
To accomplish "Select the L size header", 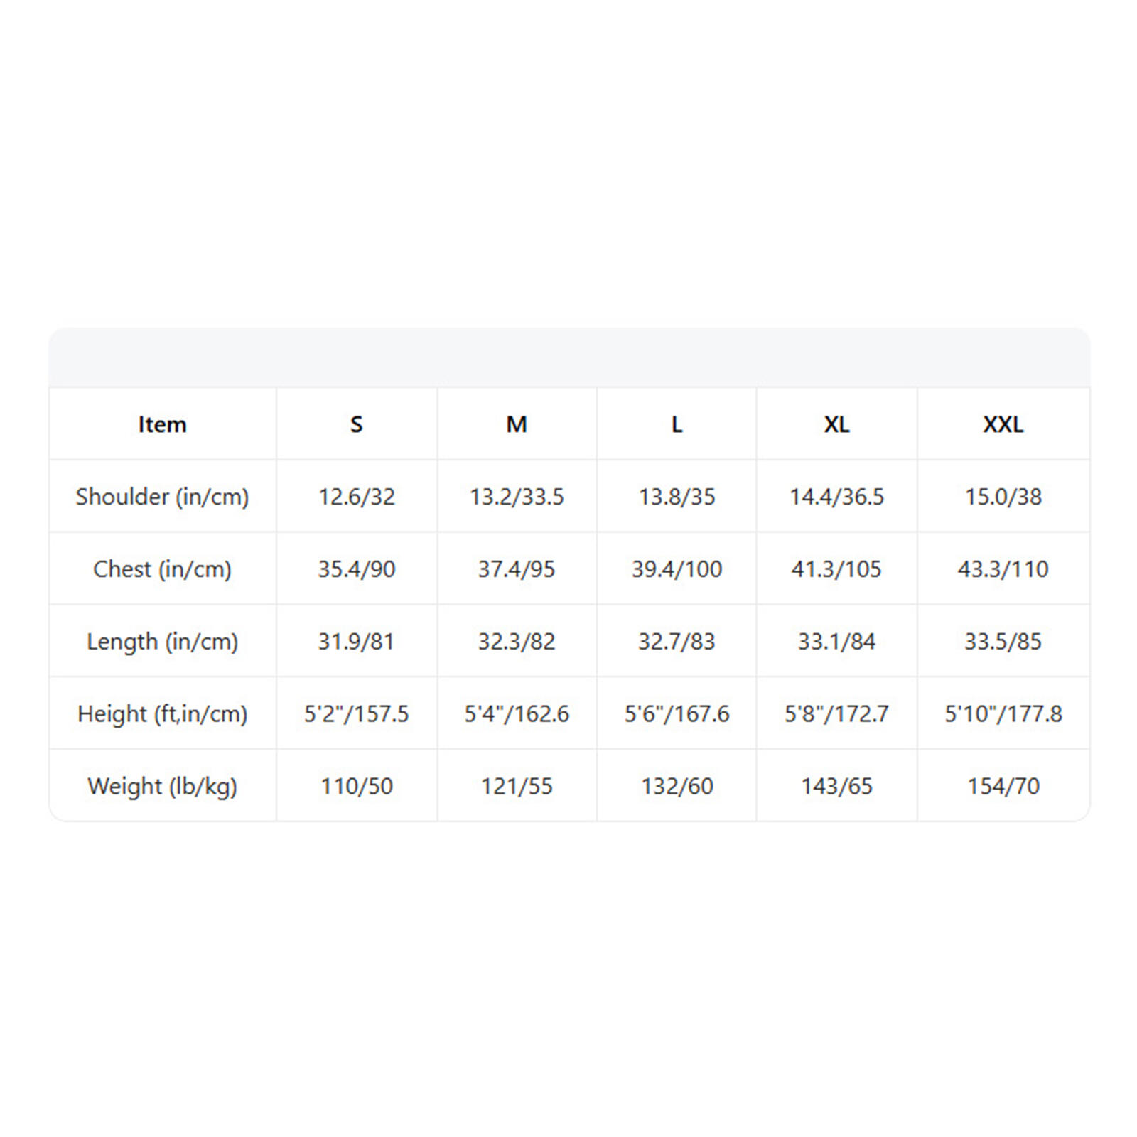I will pyautogui.click(x=677, y=424).
